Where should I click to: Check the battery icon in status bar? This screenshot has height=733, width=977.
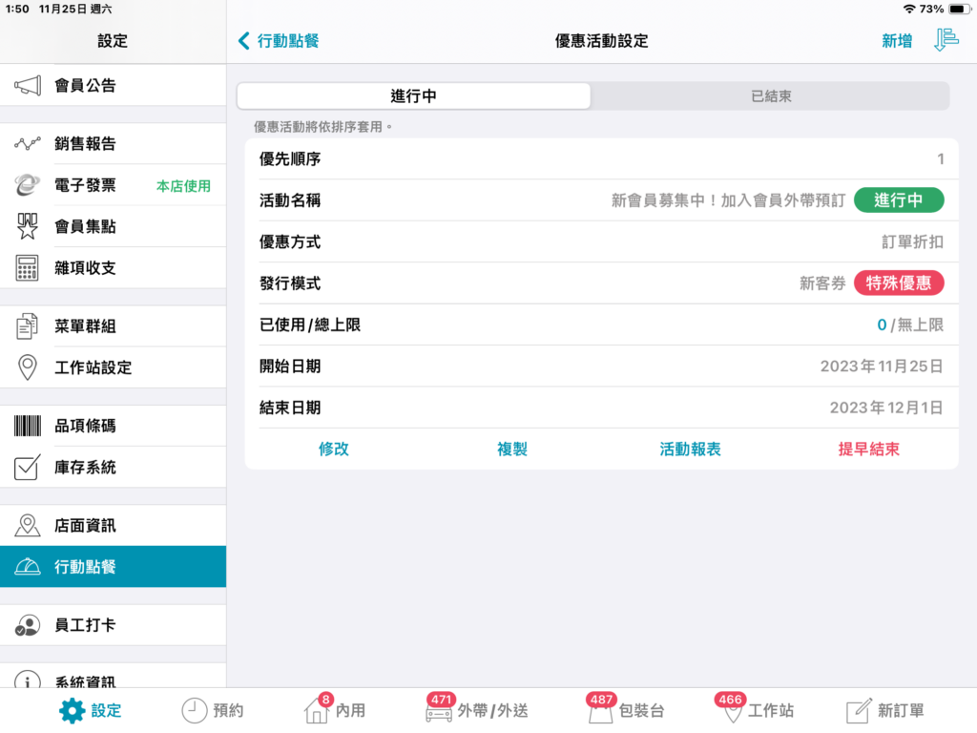click(959, 10)
